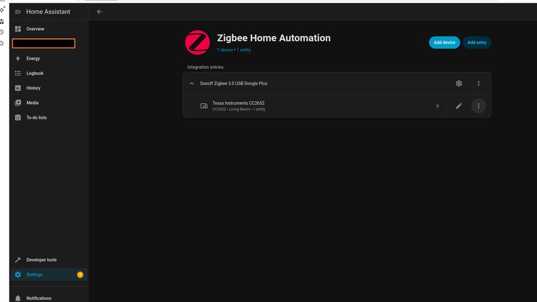Click the To-do lists clipboard icon
Image resolution: width=537 pixels, height=302 pixels.
point(18,118)
